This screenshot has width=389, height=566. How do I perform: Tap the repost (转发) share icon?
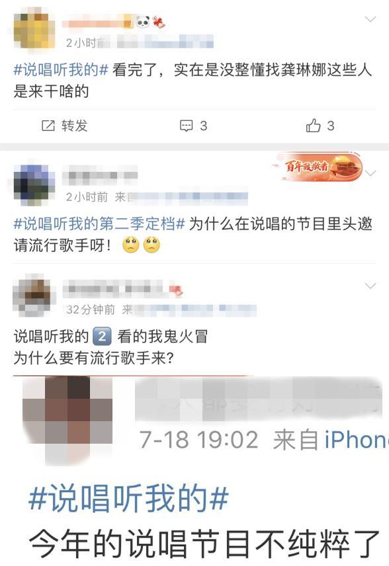click(x=48, y=126)
